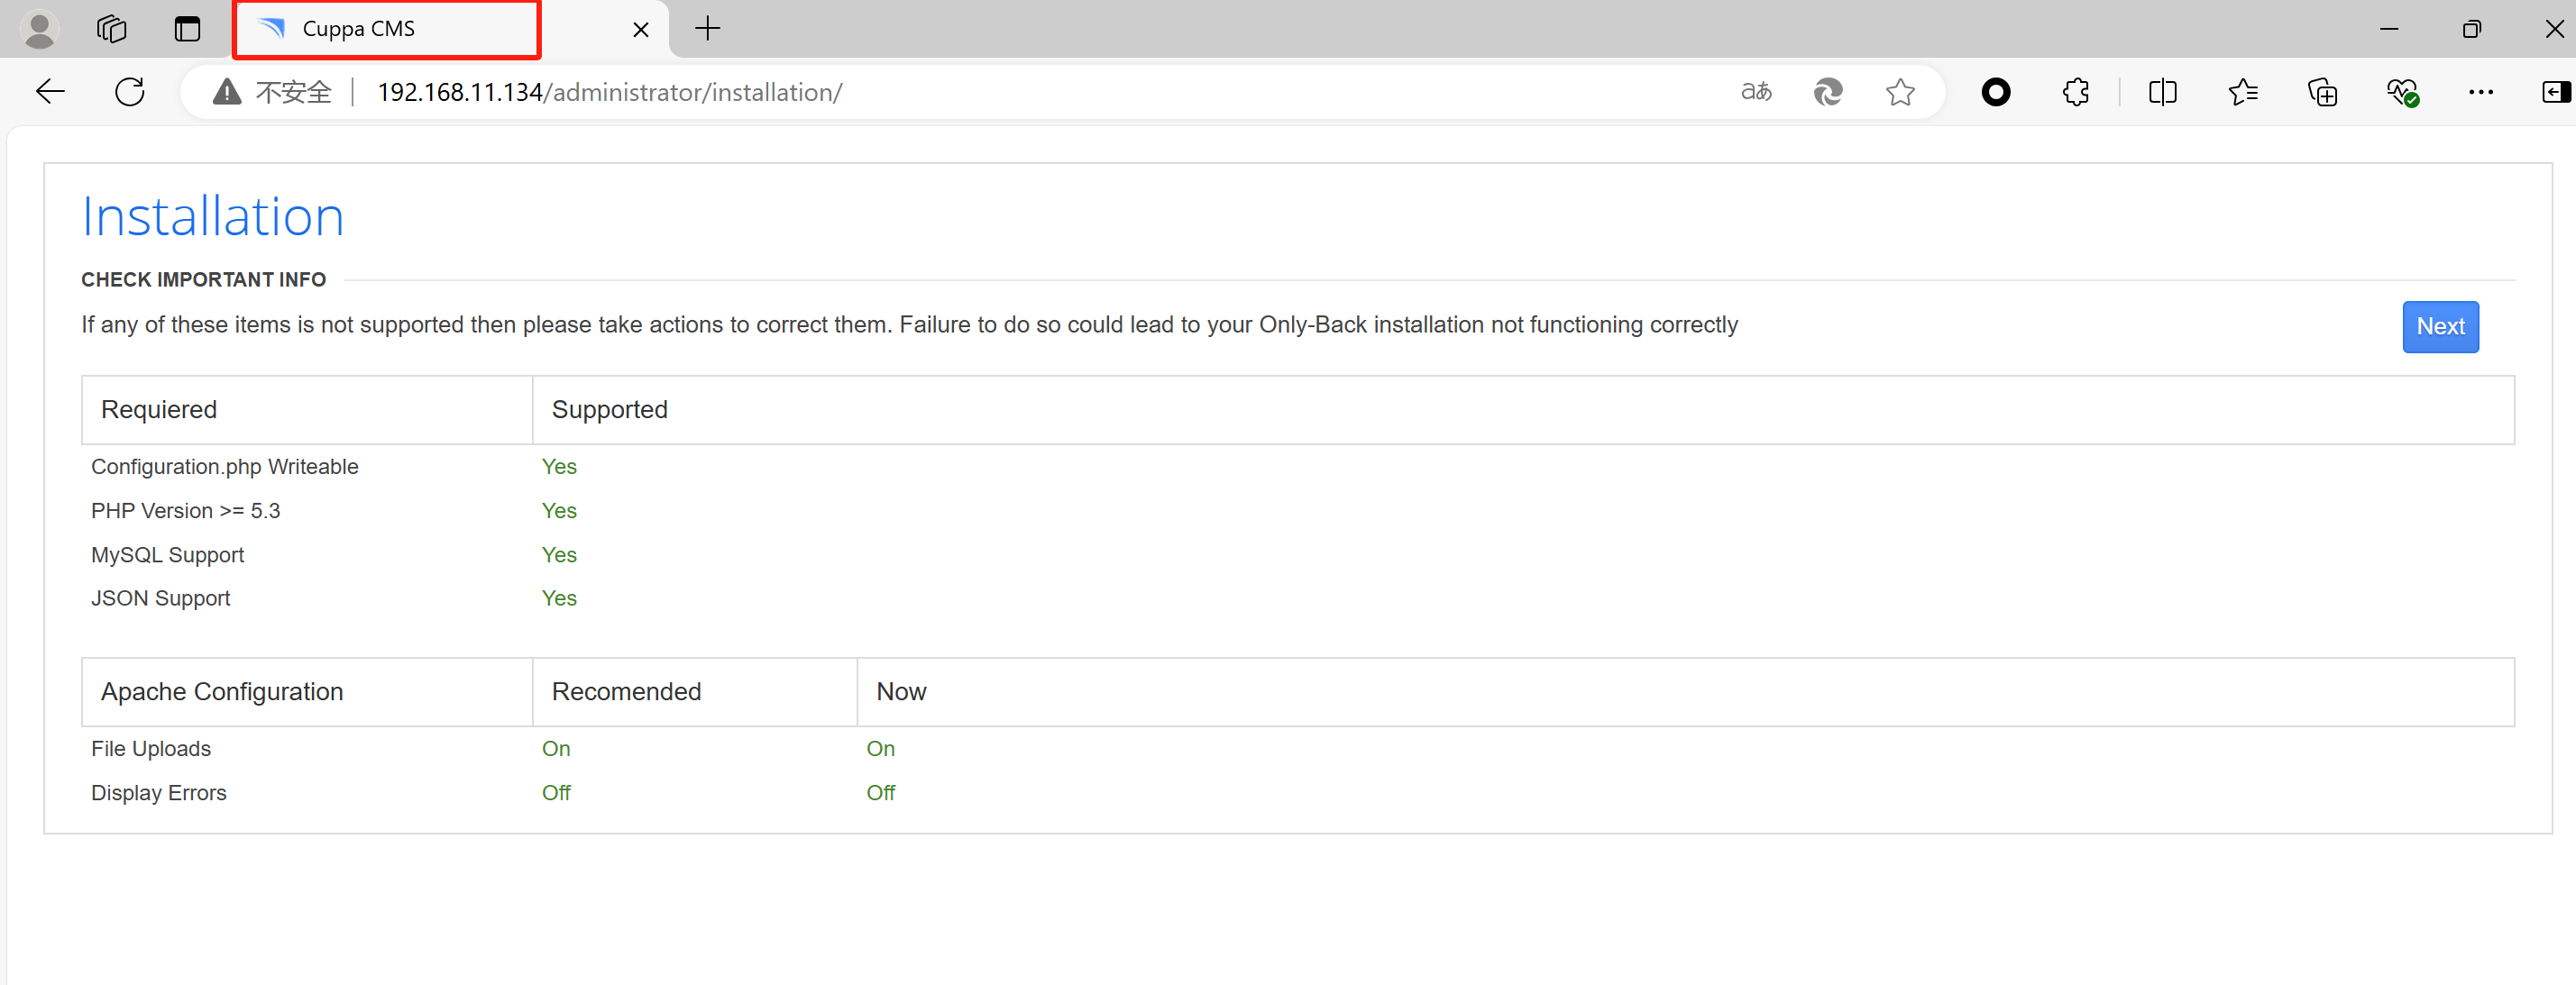2576x985 pixels.
Task: Click the blue Next button
Action: tap(2440, 326)
